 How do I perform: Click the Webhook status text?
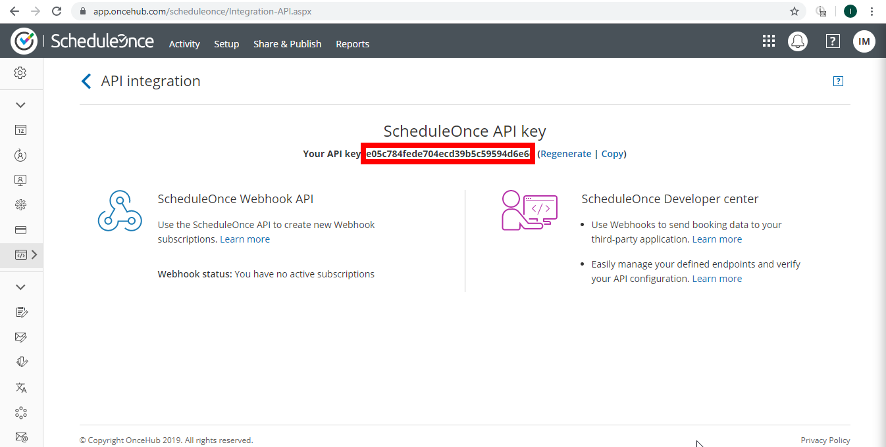pyautogui.click(x=266, y=274)
